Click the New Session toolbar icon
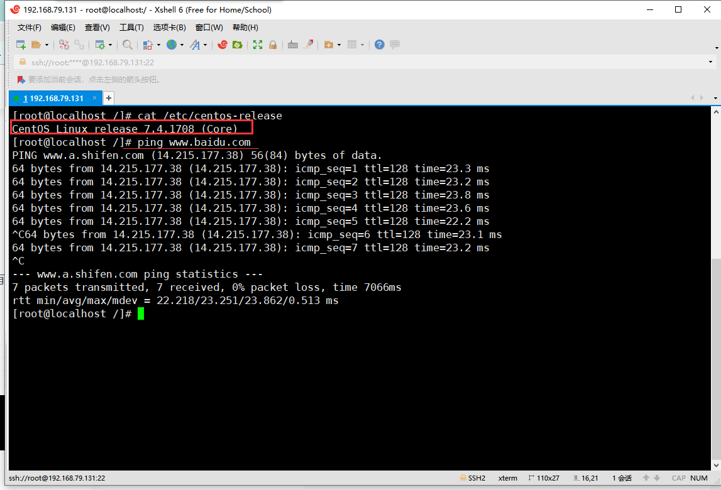Viewport: 721px width, 490px height. click(21, 45)
